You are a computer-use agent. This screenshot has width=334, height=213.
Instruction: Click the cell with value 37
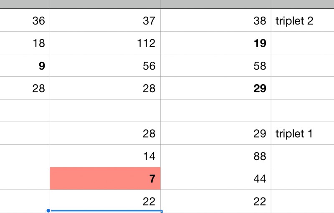click(105, 20)
